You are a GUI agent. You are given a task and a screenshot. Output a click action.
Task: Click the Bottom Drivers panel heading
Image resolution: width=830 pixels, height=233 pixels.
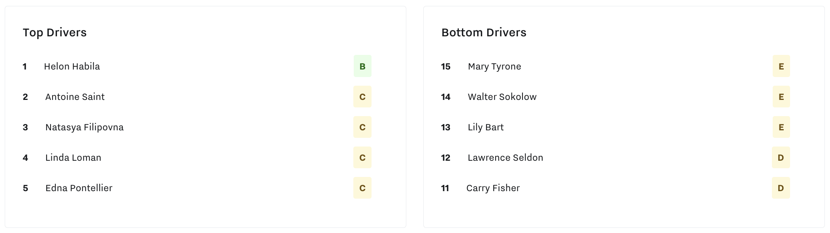point(484,32)
